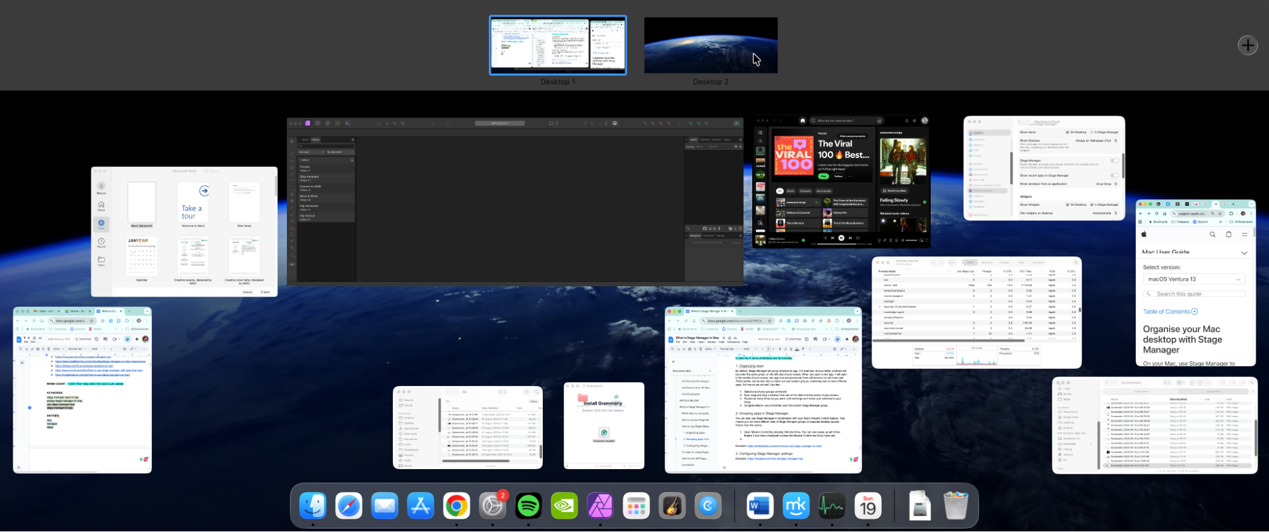1269x532 pixels.
Task: Open Affinity Photo from the Dock
Action: click(x=600, y=506)
